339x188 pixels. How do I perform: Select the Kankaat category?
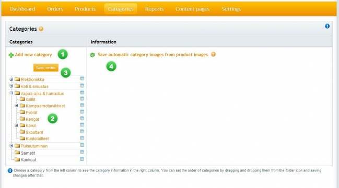click(x=28, y=160)
